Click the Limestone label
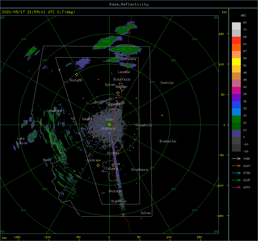258x241 pixels. (54, 111)
